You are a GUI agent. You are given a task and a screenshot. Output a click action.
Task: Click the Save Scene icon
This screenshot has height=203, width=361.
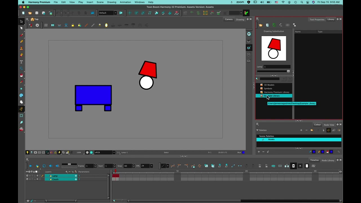tap(37, 13)
